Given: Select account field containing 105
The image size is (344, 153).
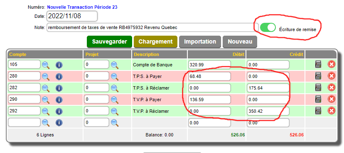Looking at the screenshot, I should click(25, 65).
